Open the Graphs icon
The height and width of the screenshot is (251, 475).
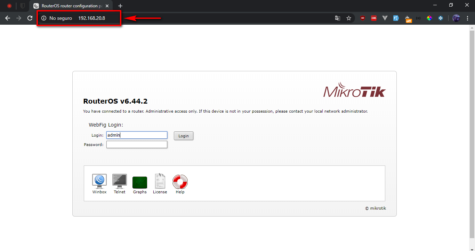140,183
